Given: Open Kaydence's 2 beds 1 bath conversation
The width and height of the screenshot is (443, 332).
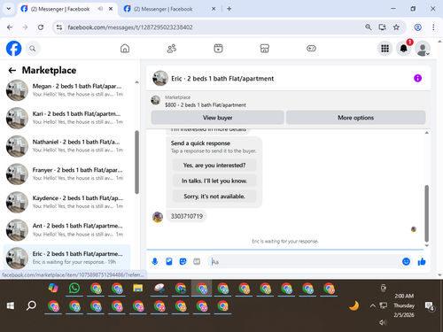Looking at the screenshot, I should point(66,202).
